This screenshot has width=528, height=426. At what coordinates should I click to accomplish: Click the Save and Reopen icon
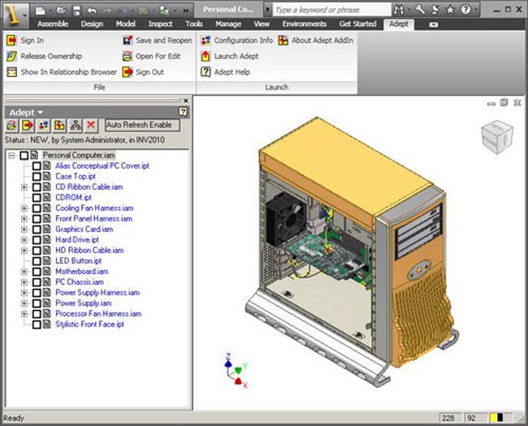click(128, 41)
